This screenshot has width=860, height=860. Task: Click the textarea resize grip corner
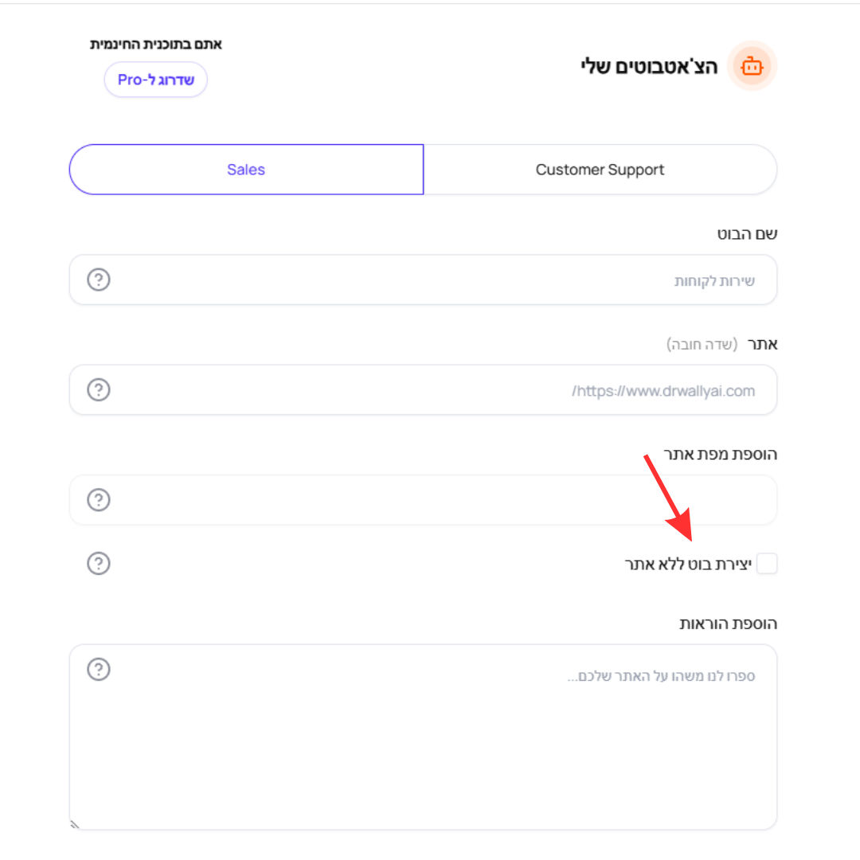75,824
